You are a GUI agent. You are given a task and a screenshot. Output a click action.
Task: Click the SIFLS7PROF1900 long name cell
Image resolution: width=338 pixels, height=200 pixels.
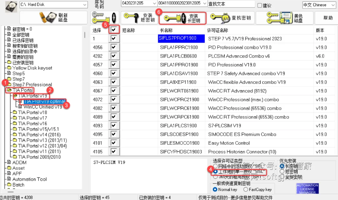click(181, 38)
